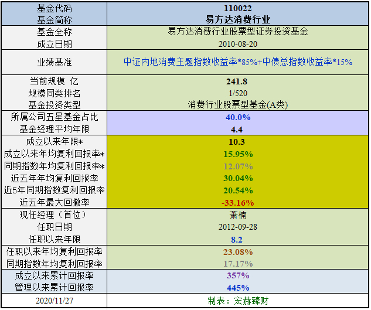This screenshot has width=371, height=310.
Task: Click the label 近5年同期指数复利回报率
Action: [54, 190]
